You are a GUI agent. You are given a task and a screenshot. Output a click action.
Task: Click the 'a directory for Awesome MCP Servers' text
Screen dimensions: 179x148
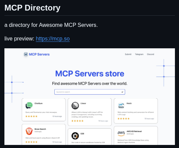point(51,25)
